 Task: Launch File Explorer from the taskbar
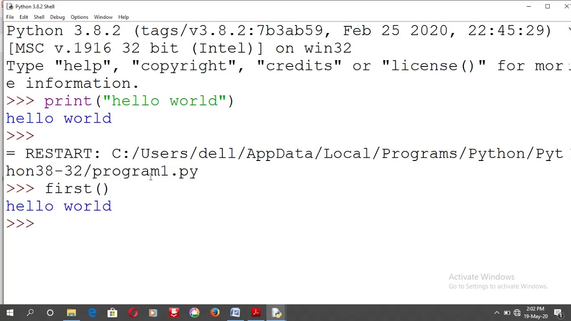point(71,313)
